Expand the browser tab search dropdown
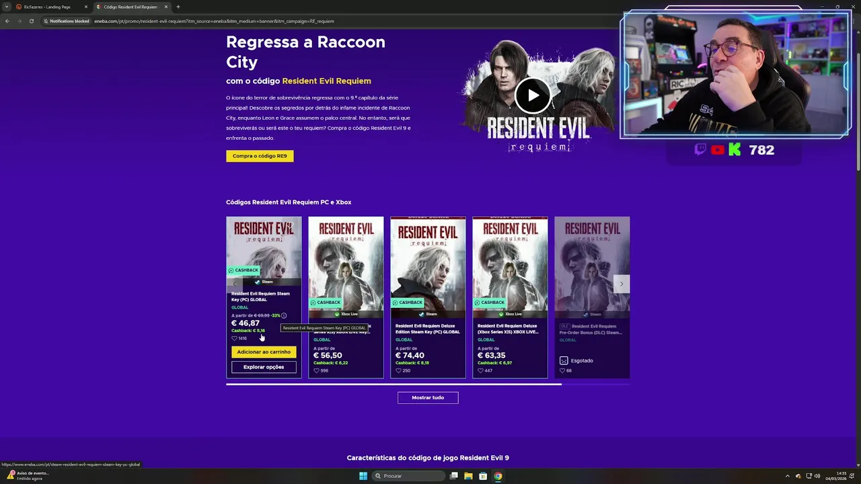861x484 pixels. coord(7,7)
